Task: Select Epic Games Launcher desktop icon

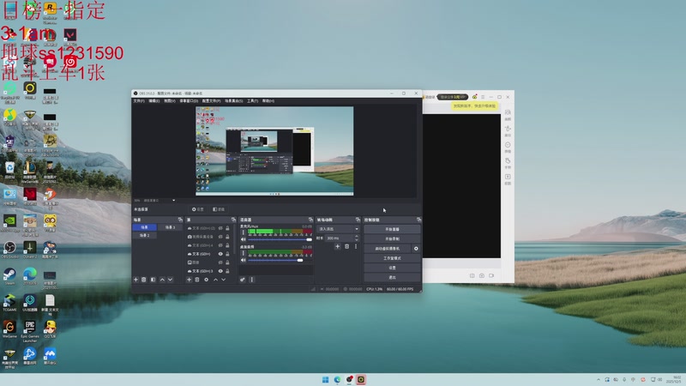Action: [30, 331]
